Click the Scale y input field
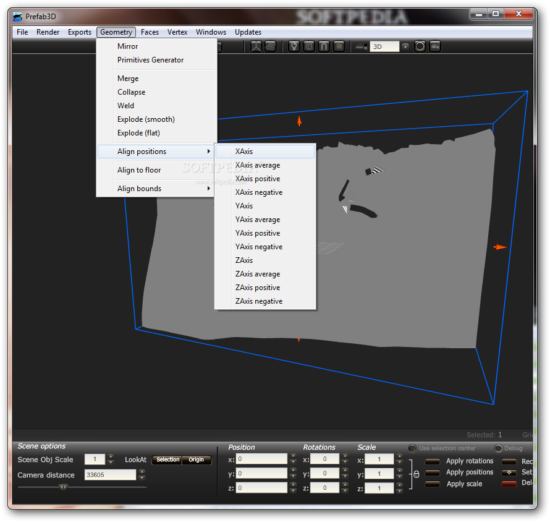550x522 pixels. [x=379, y=474]
